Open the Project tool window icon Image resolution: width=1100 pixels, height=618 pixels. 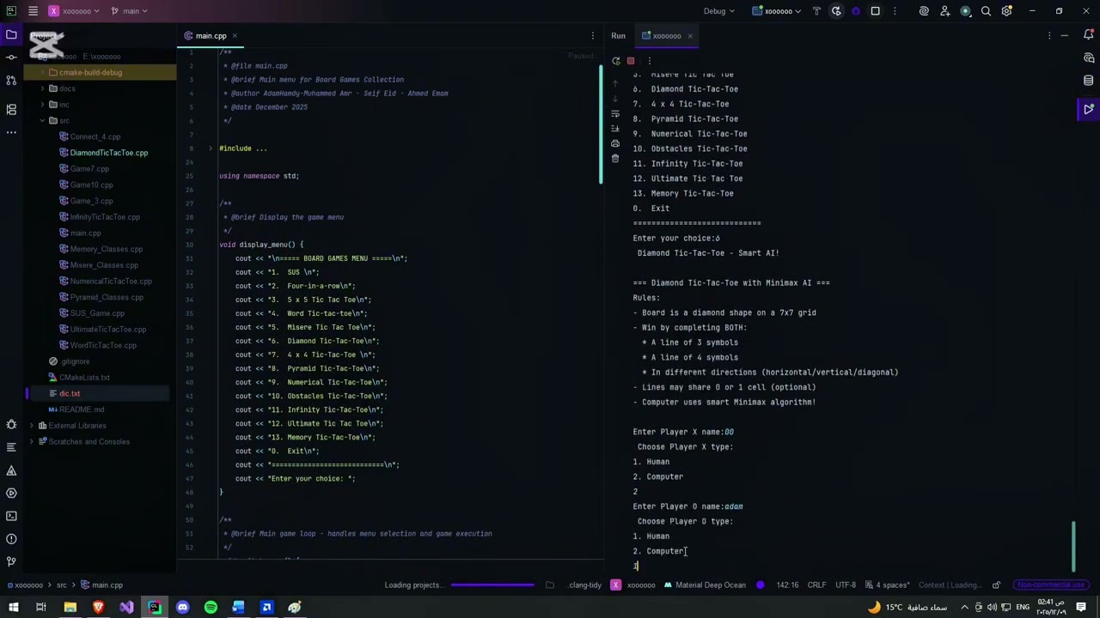click(11, 35)
